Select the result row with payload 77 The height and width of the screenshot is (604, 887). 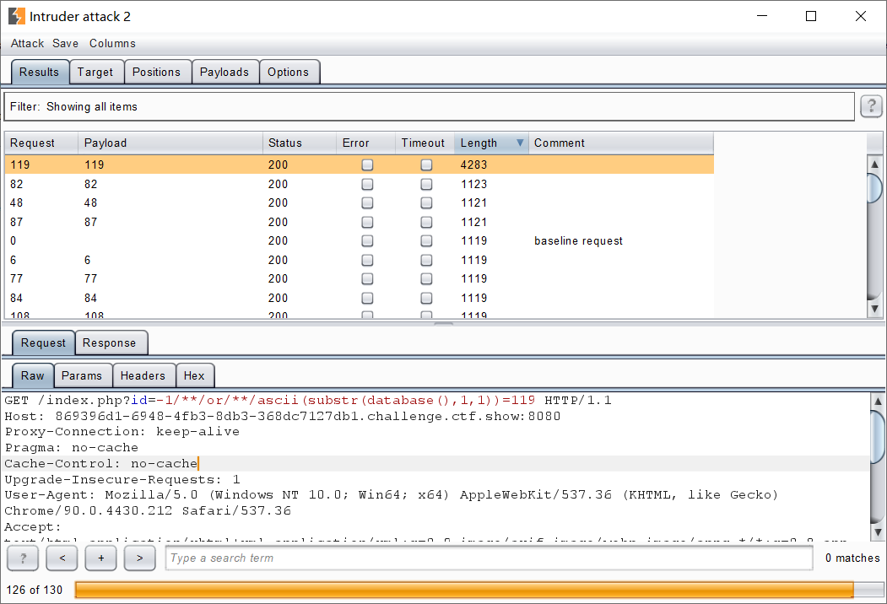click(359, 278)
